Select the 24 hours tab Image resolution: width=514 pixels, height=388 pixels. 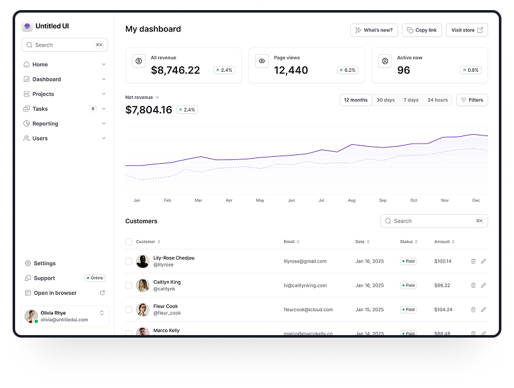point(438,100)
